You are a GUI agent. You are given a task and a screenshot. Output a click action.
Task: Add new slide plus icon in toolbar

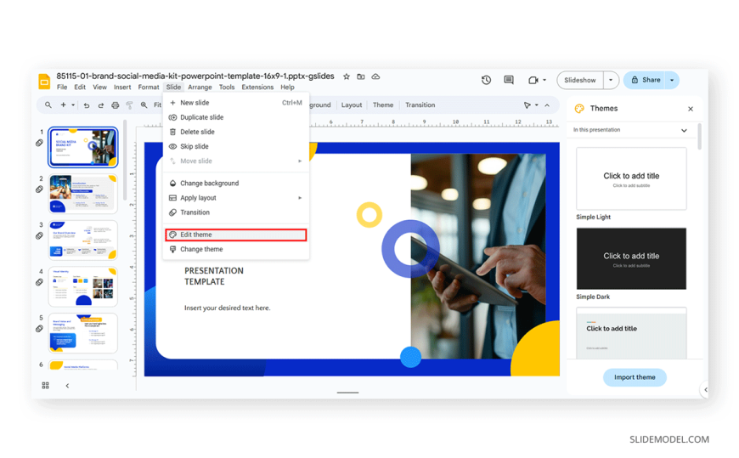63,105
